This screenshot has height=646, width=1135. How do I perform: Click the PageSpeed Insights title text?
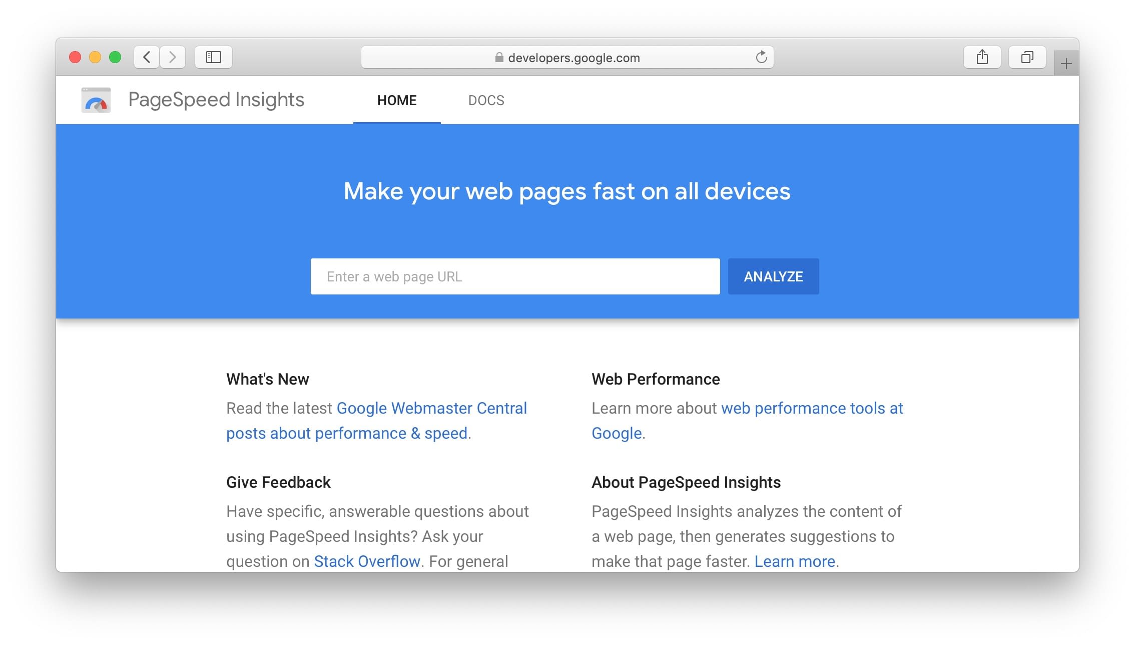tap(216, 100)
